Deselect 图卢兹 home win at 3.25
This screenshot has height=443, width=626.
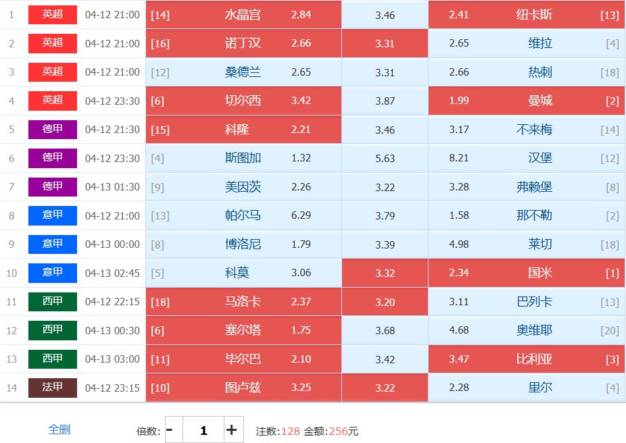(x=243, y=388)
